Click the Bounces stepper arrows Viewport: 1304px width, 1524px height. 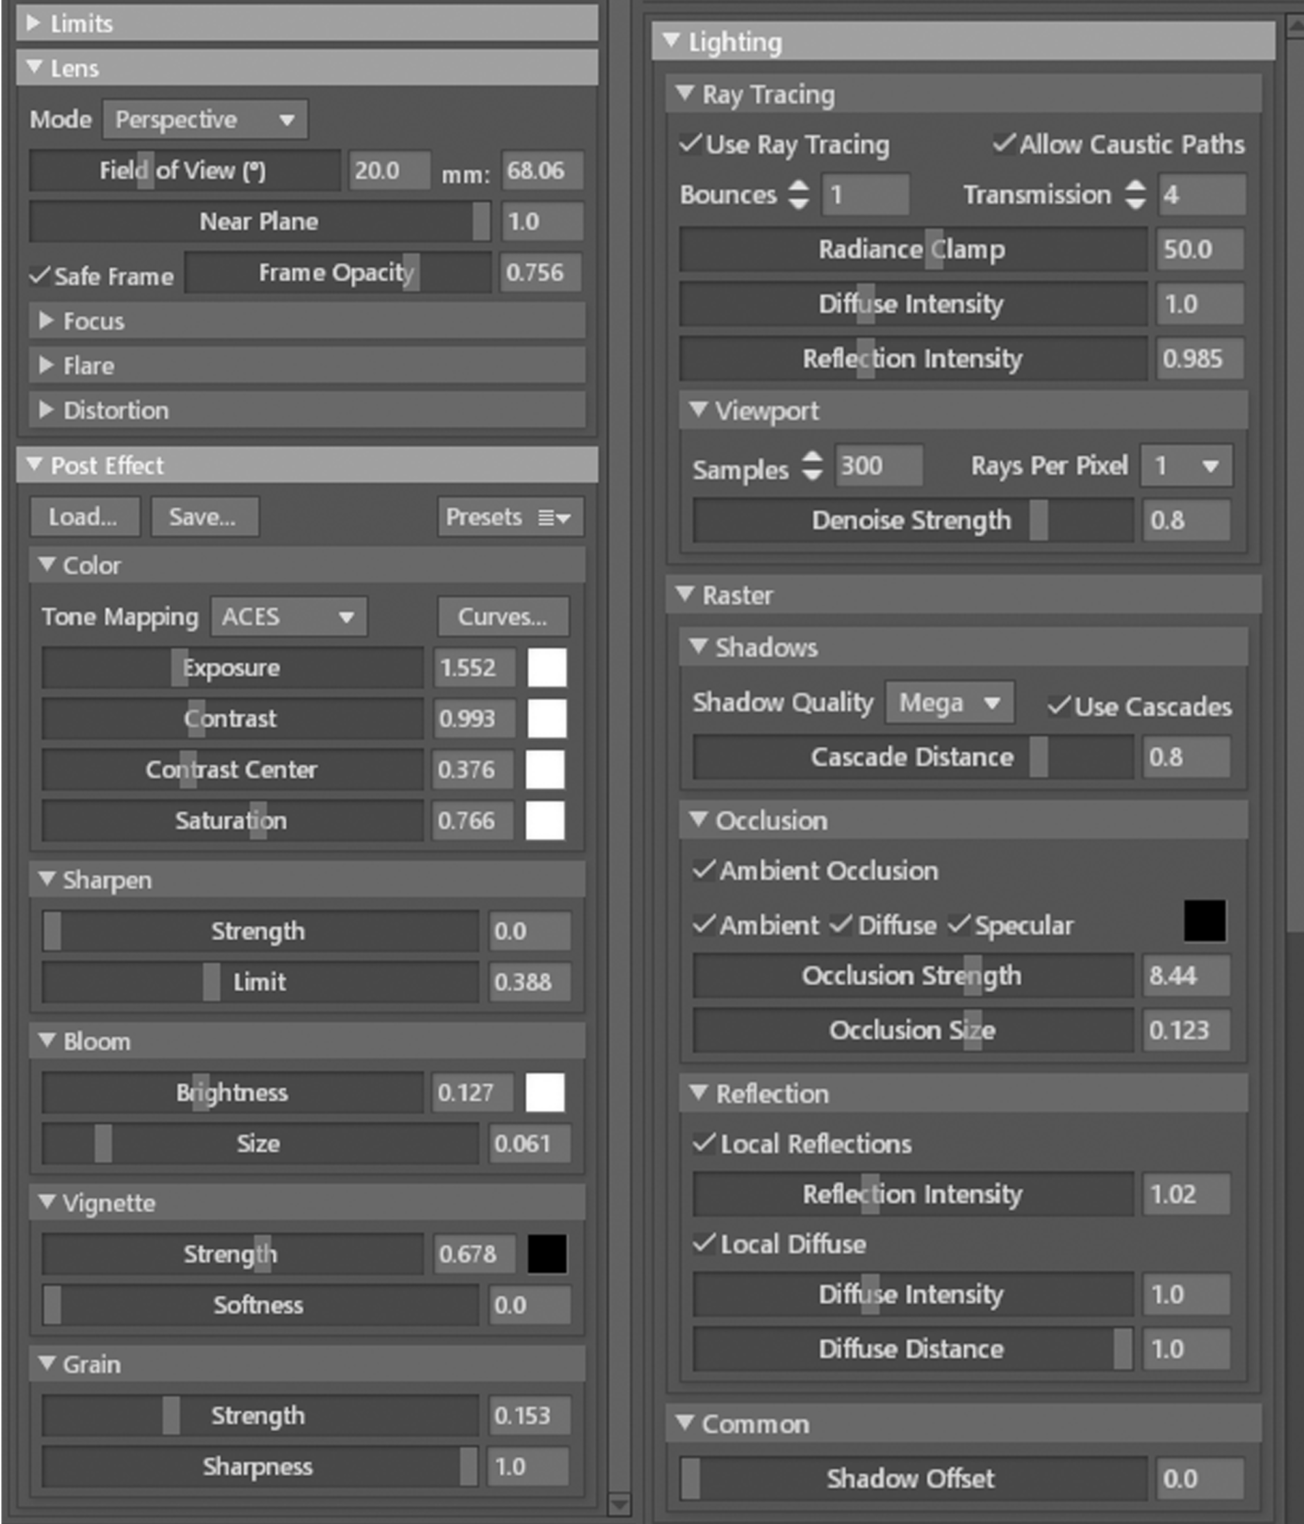point(798,195)
